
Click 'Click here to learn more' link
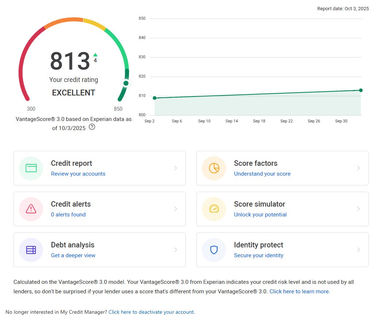[299, 291]
